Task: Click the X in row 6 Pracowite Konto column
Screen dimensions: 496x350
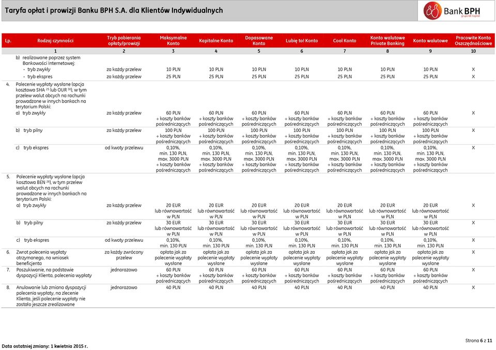Action: coord(473,252)
